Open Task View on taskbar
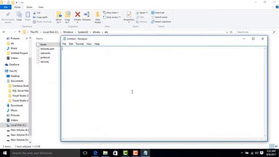 click(85, 153)
